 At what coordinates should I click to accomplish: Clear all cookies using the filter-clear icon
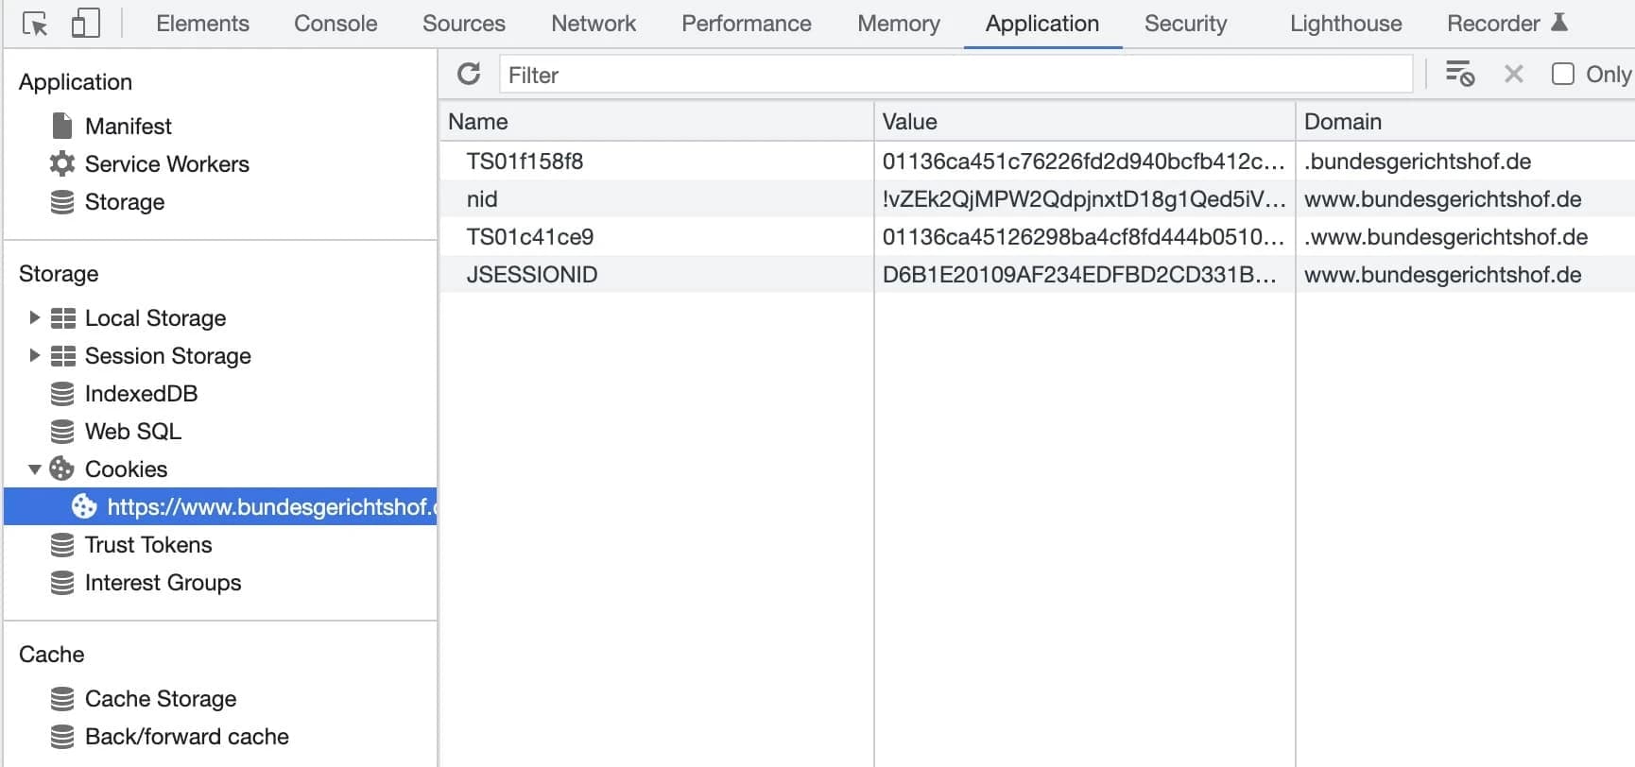click(x=1459, y=74)
